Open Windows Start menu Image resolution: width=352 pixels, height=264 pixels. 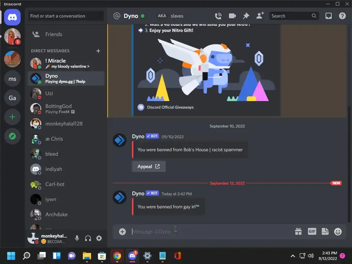point(11,256)
